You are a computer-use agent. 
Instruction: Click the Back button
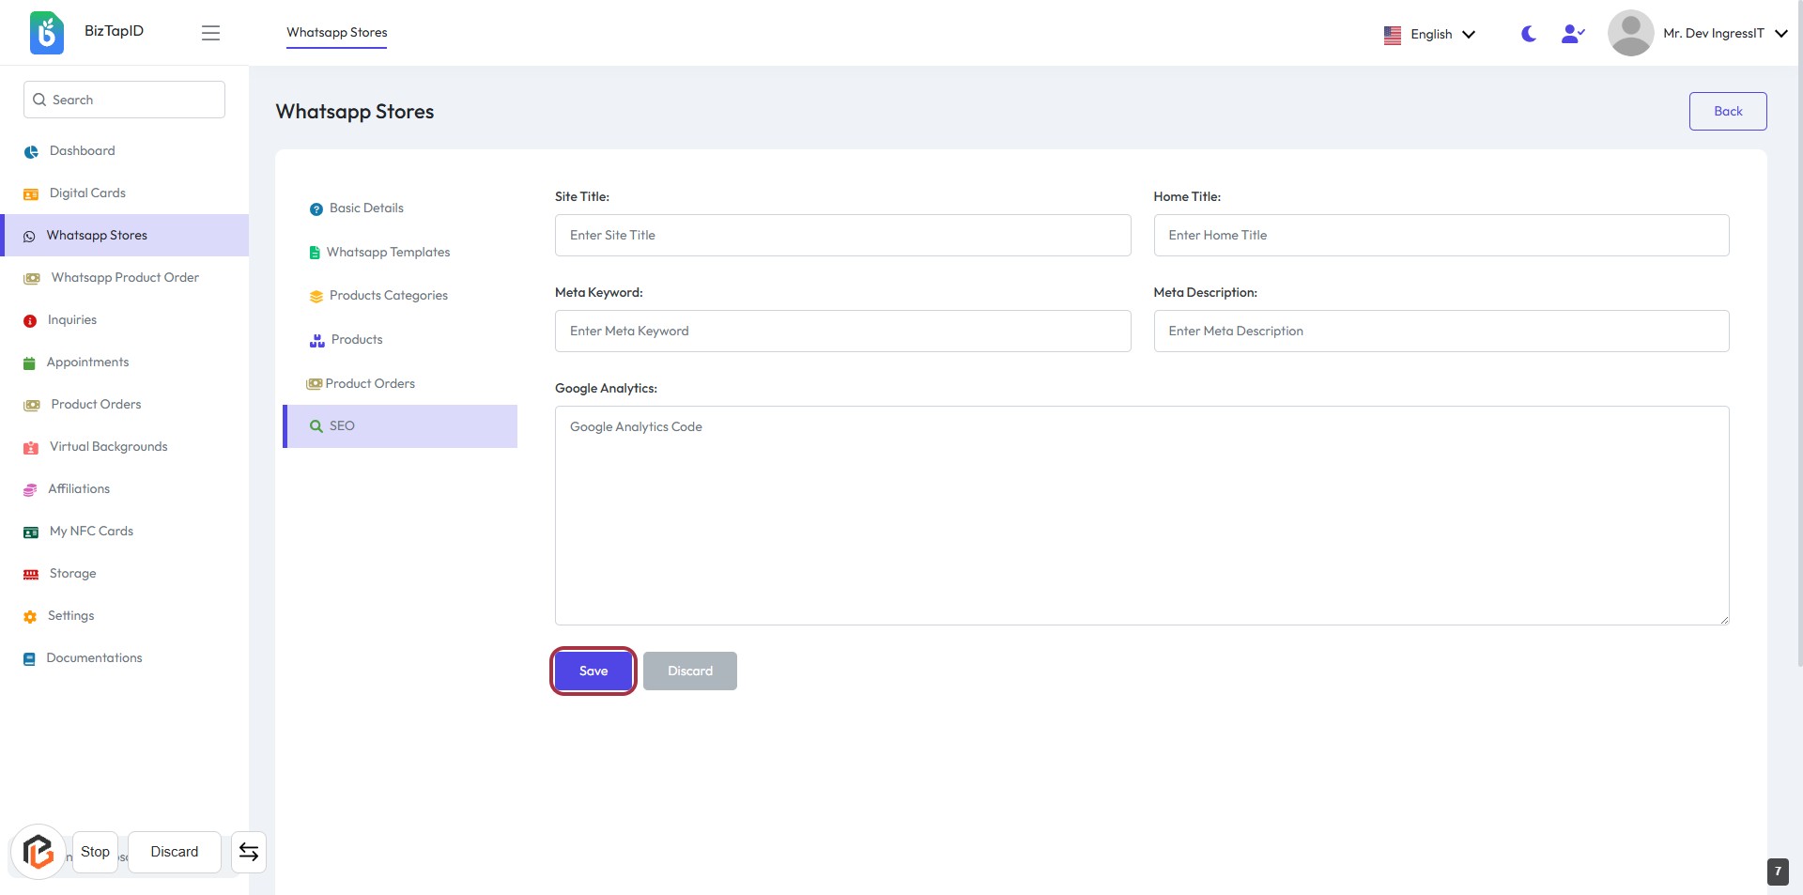click(x=1727, y=111)
